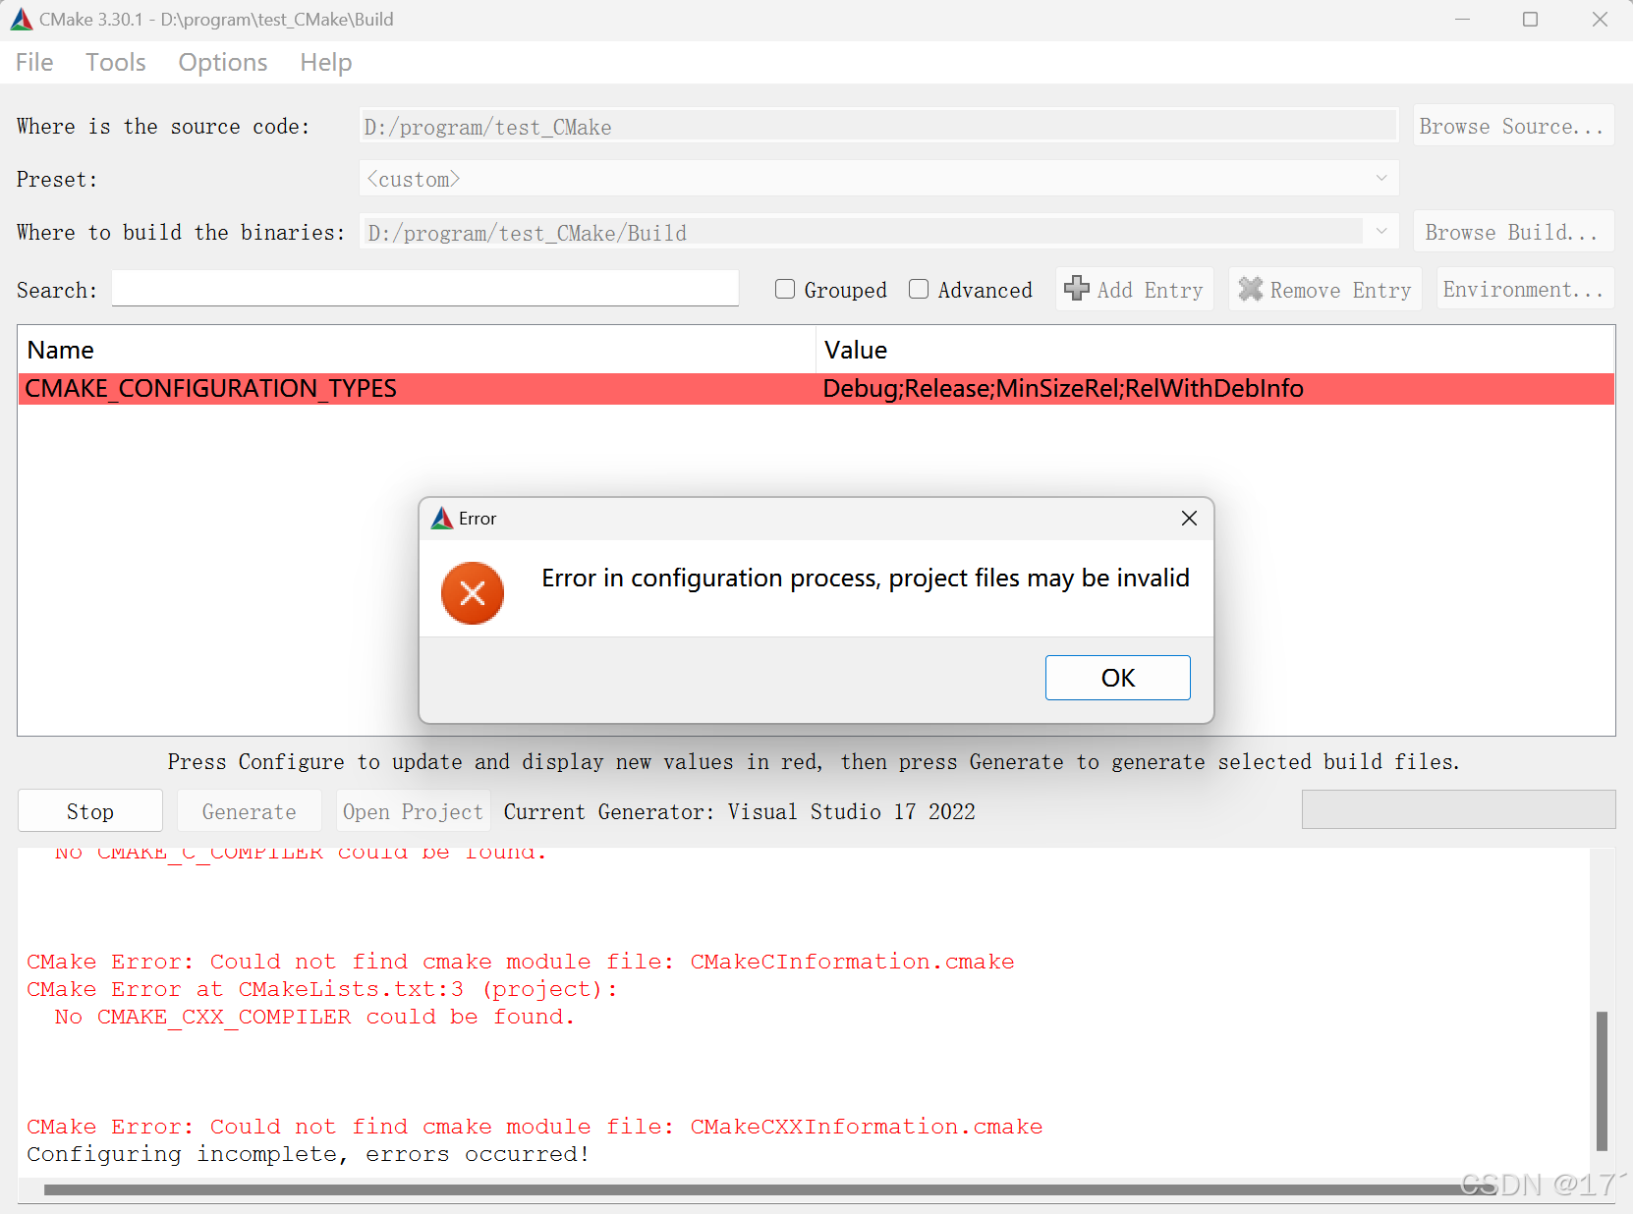Click the plus icon on Add Entry
The width and height of the screenshot is (1633, 1214).
(x=1077, y=289)
